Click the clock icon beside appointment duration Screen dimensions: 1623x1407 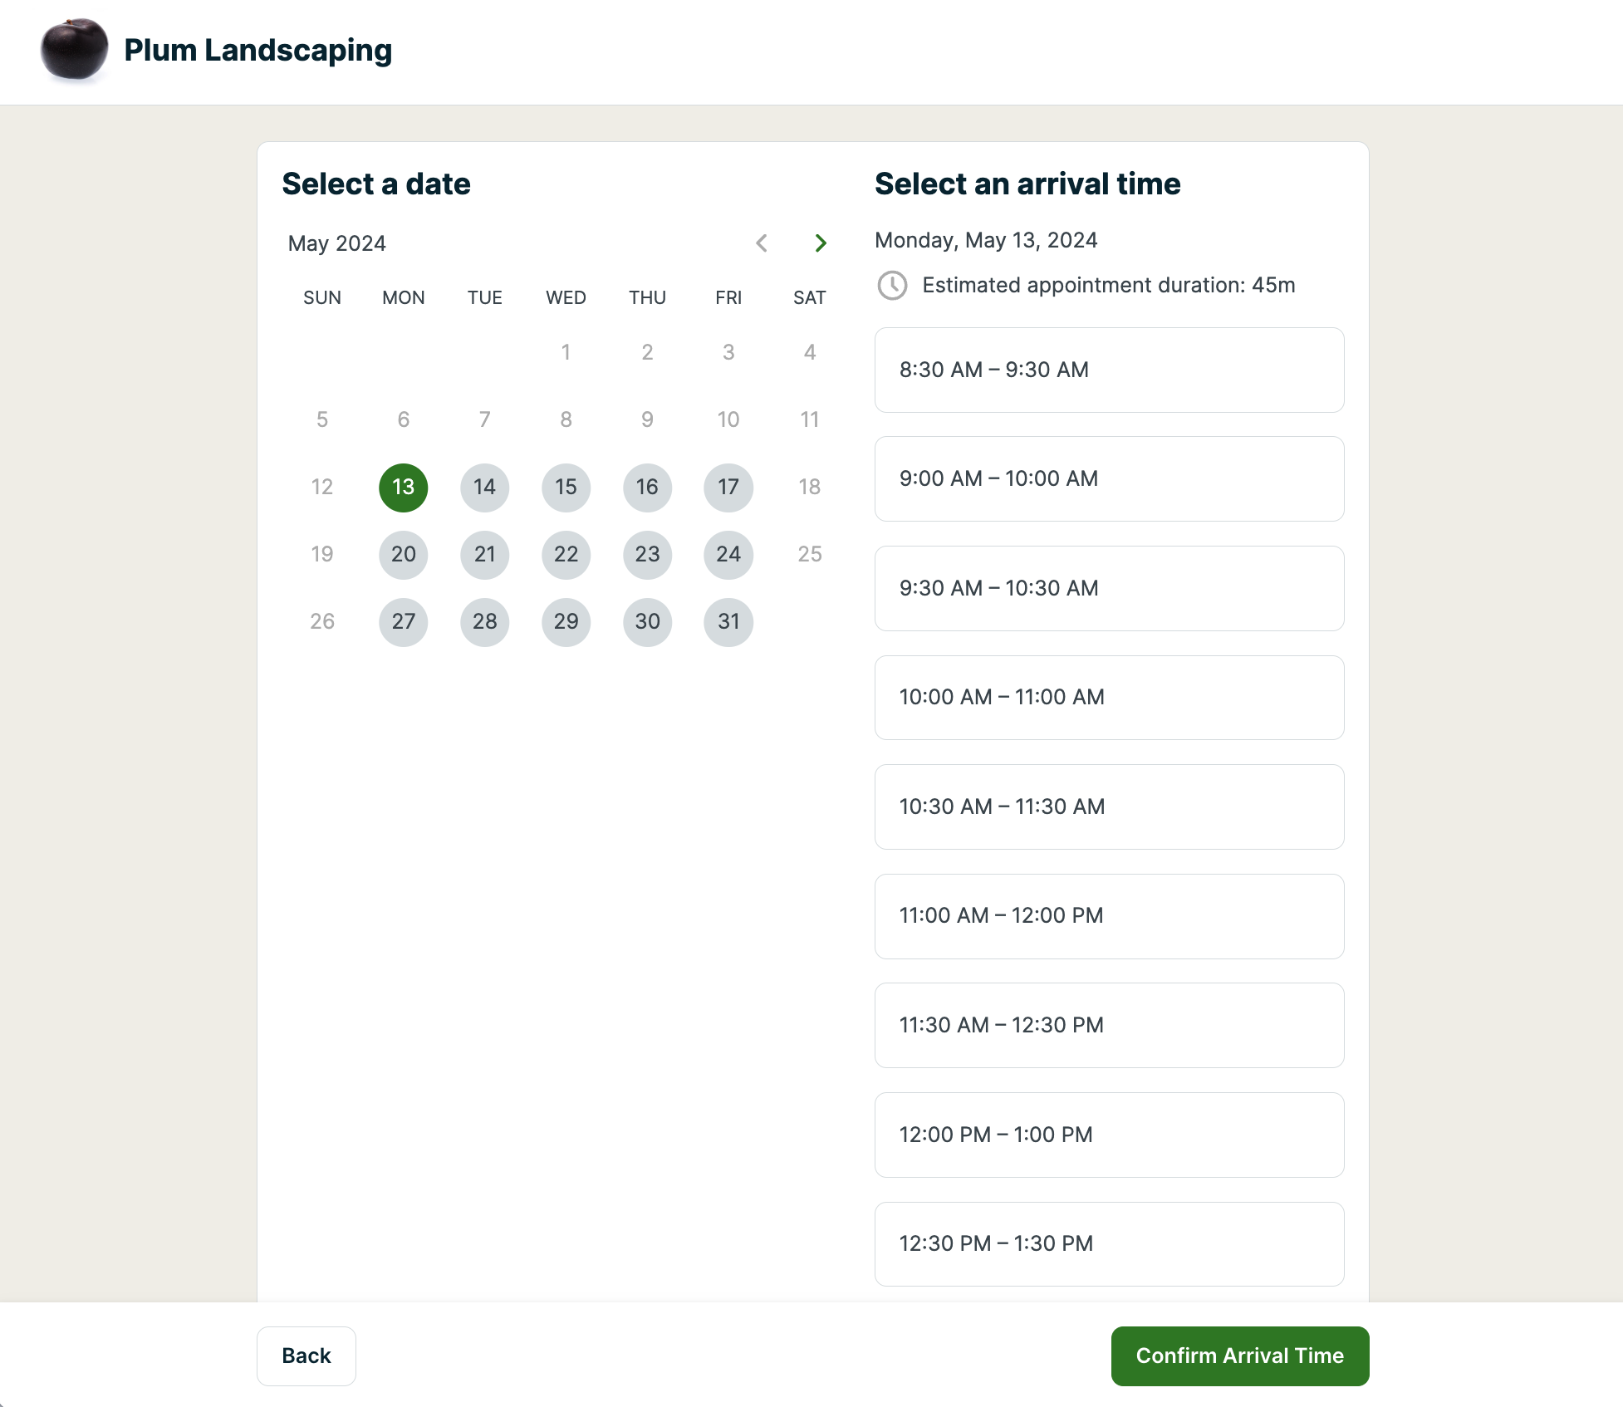[x=892, y=285]
